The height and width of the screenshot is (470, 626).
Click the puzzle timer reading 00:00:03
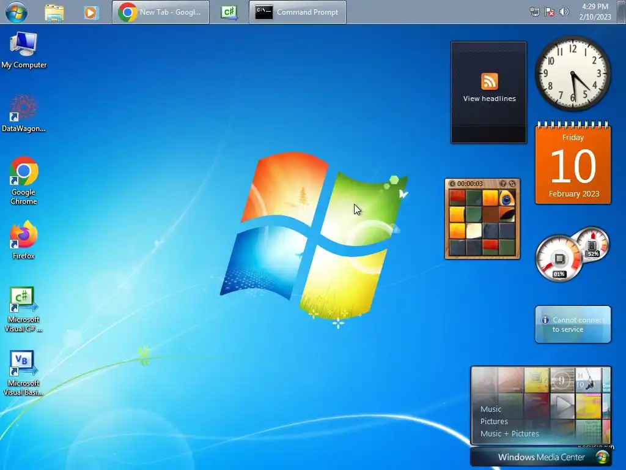(x=470, y=184)
